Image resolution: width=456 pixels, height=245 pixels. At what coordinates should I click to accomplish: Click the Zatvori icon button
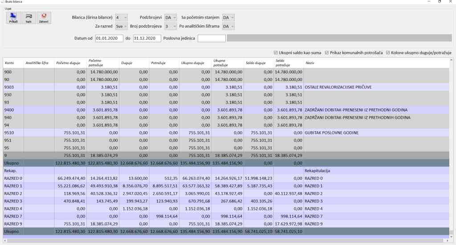click(44, 17)
